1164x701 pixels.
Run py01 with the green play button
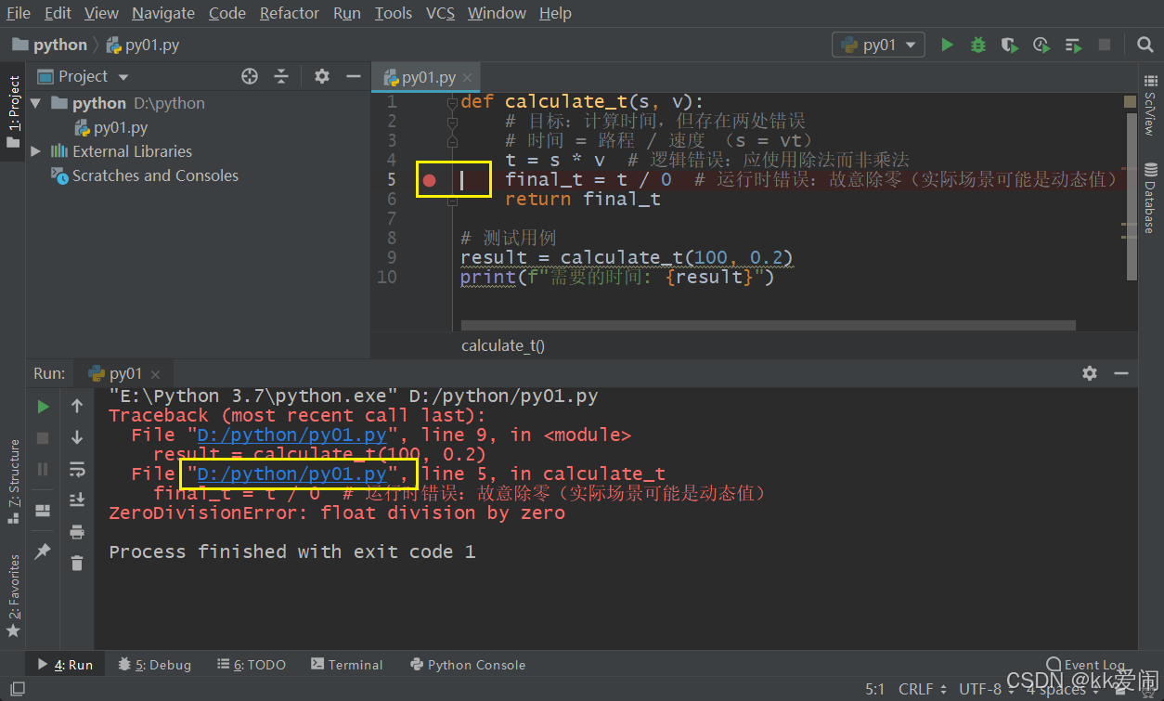pos(946,44)
